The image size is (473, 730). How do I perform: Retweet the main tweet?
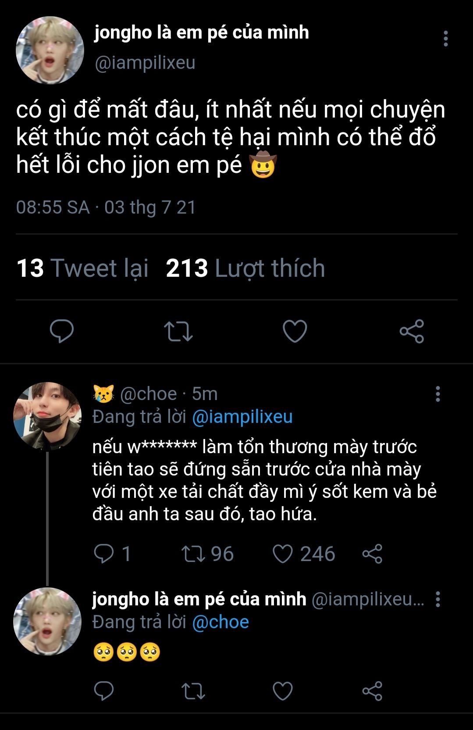[x=178, y=331]
